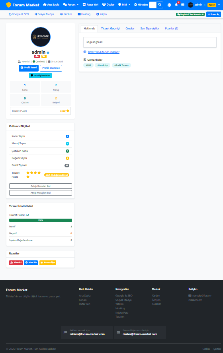Click the green 100% trade progress bar
This screenshot has width=223, height=353.
coord(41,220)
